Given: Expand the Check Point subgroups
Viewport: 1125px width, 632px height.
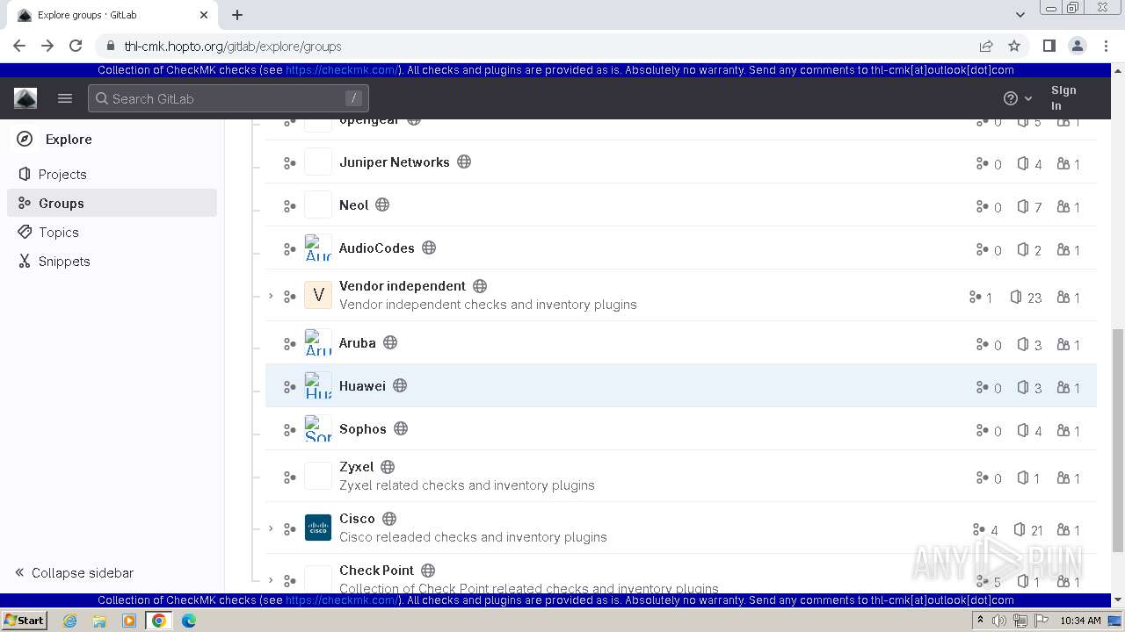Looking at the screenshot, I should tap(271, 580).
